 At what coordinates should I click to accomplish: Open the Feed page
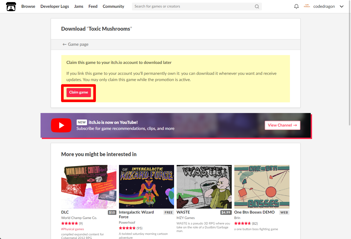[93, 6]
